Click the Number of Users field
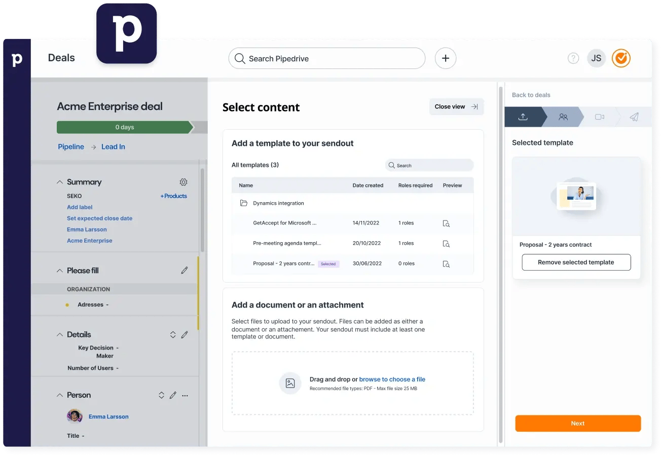The height and width of the screenshot is (456, 662). 93,368
